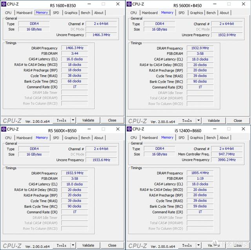Open Graphics tab in R5 5600X+B550 window

(71, 138)
